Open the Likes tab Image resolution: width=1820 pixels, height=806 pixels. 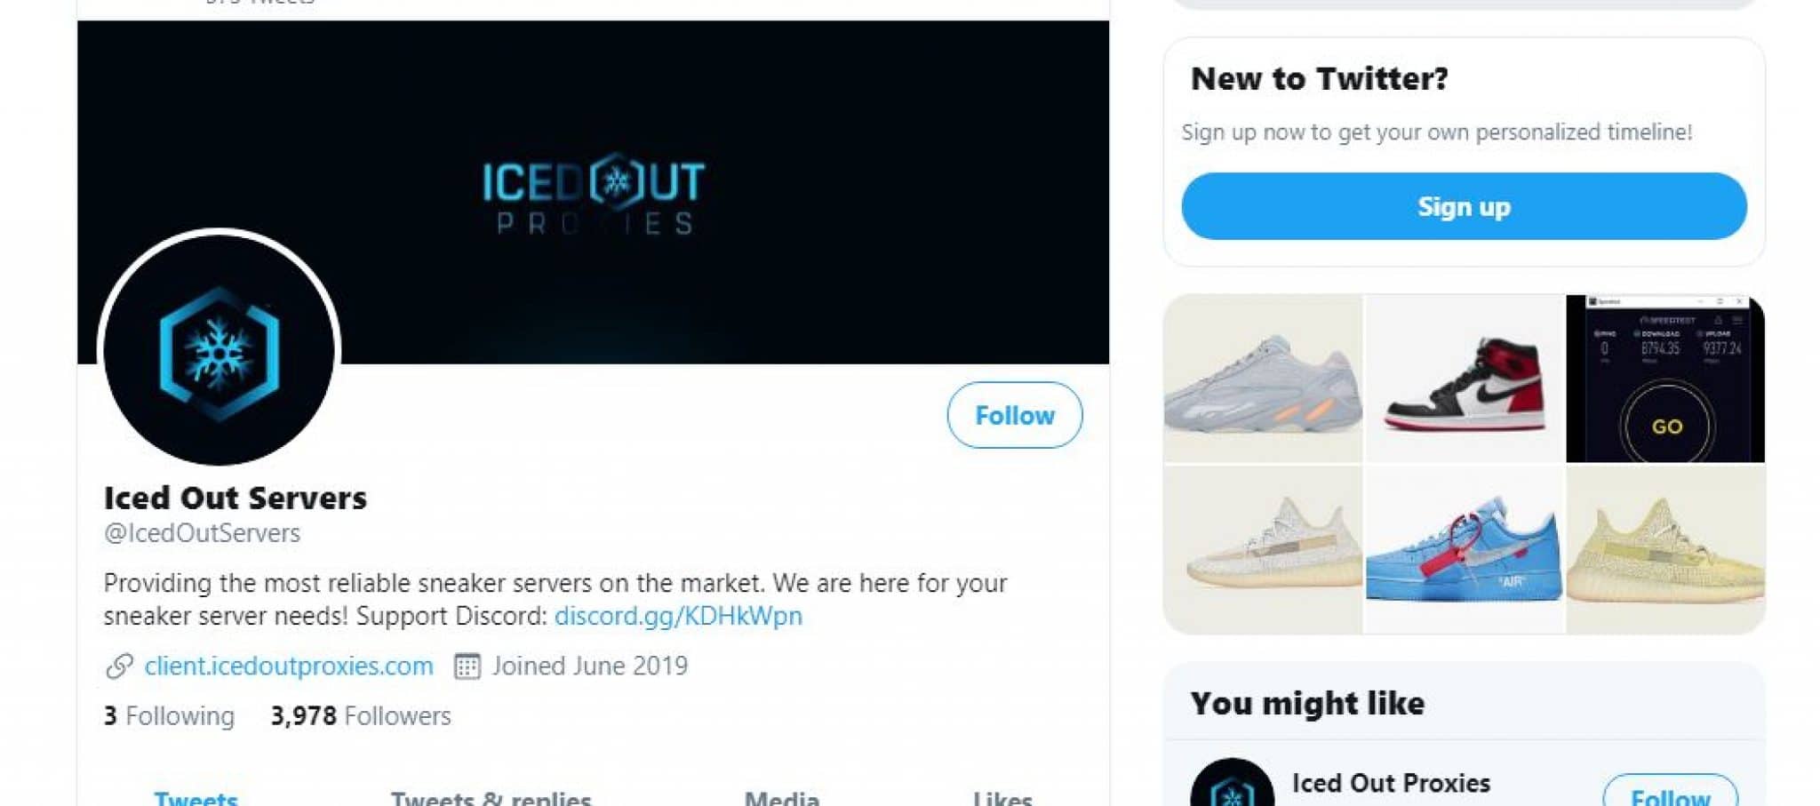[1002, 797]
